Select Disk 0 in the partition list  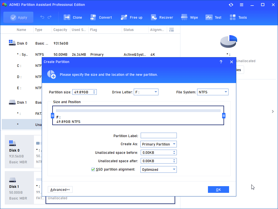coord(22,43)
